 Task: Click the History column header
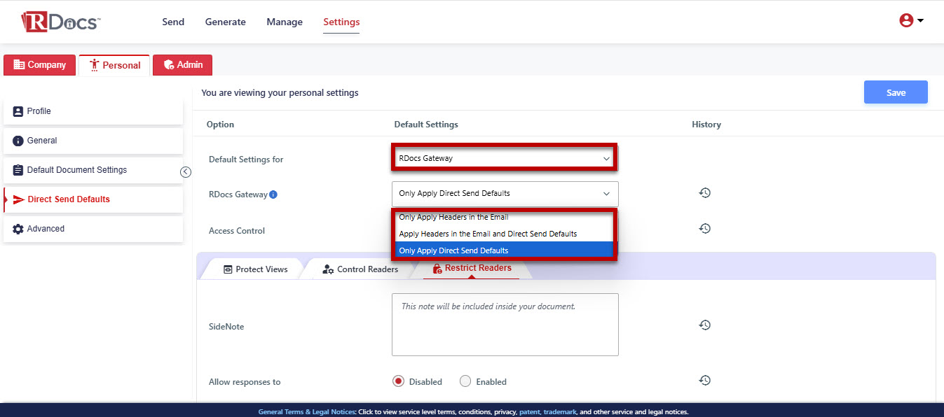(x=706, y=125)
